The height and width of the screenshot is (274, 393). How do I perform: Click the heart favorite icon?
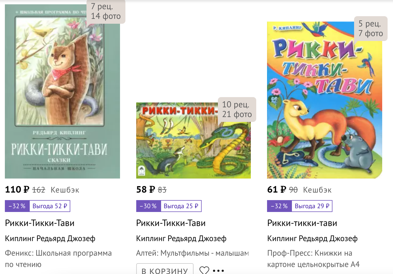pyautogui.click(x=204, y=270)
